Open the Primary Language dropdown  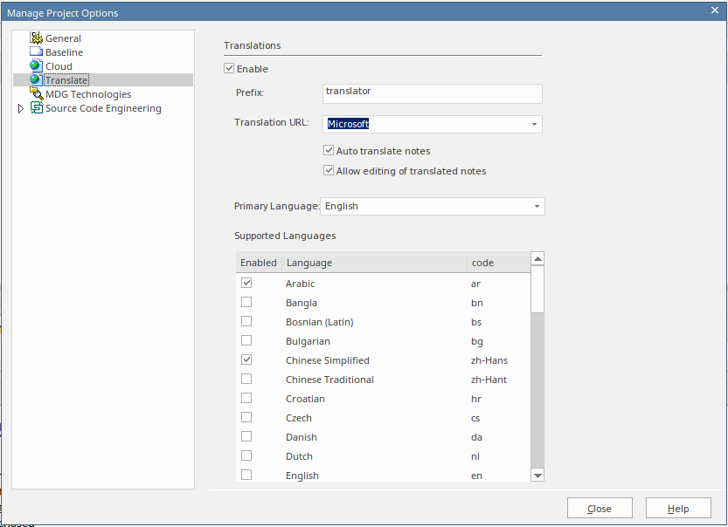coord(536,207)
